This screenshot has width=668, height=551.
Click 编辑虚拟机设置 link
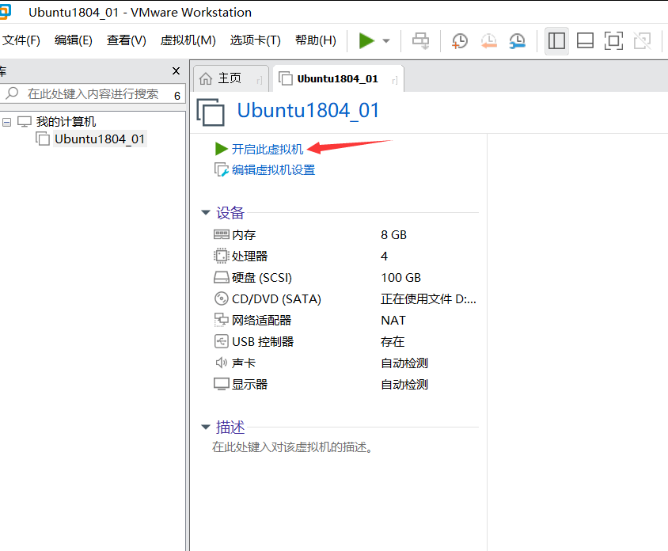tap(273, 170)
